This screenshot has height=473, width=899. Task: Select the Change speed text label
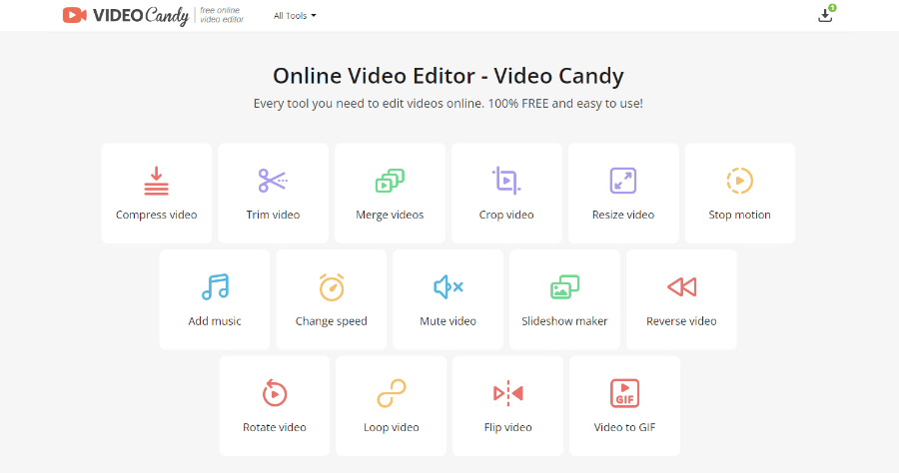(x=332, y=321)
